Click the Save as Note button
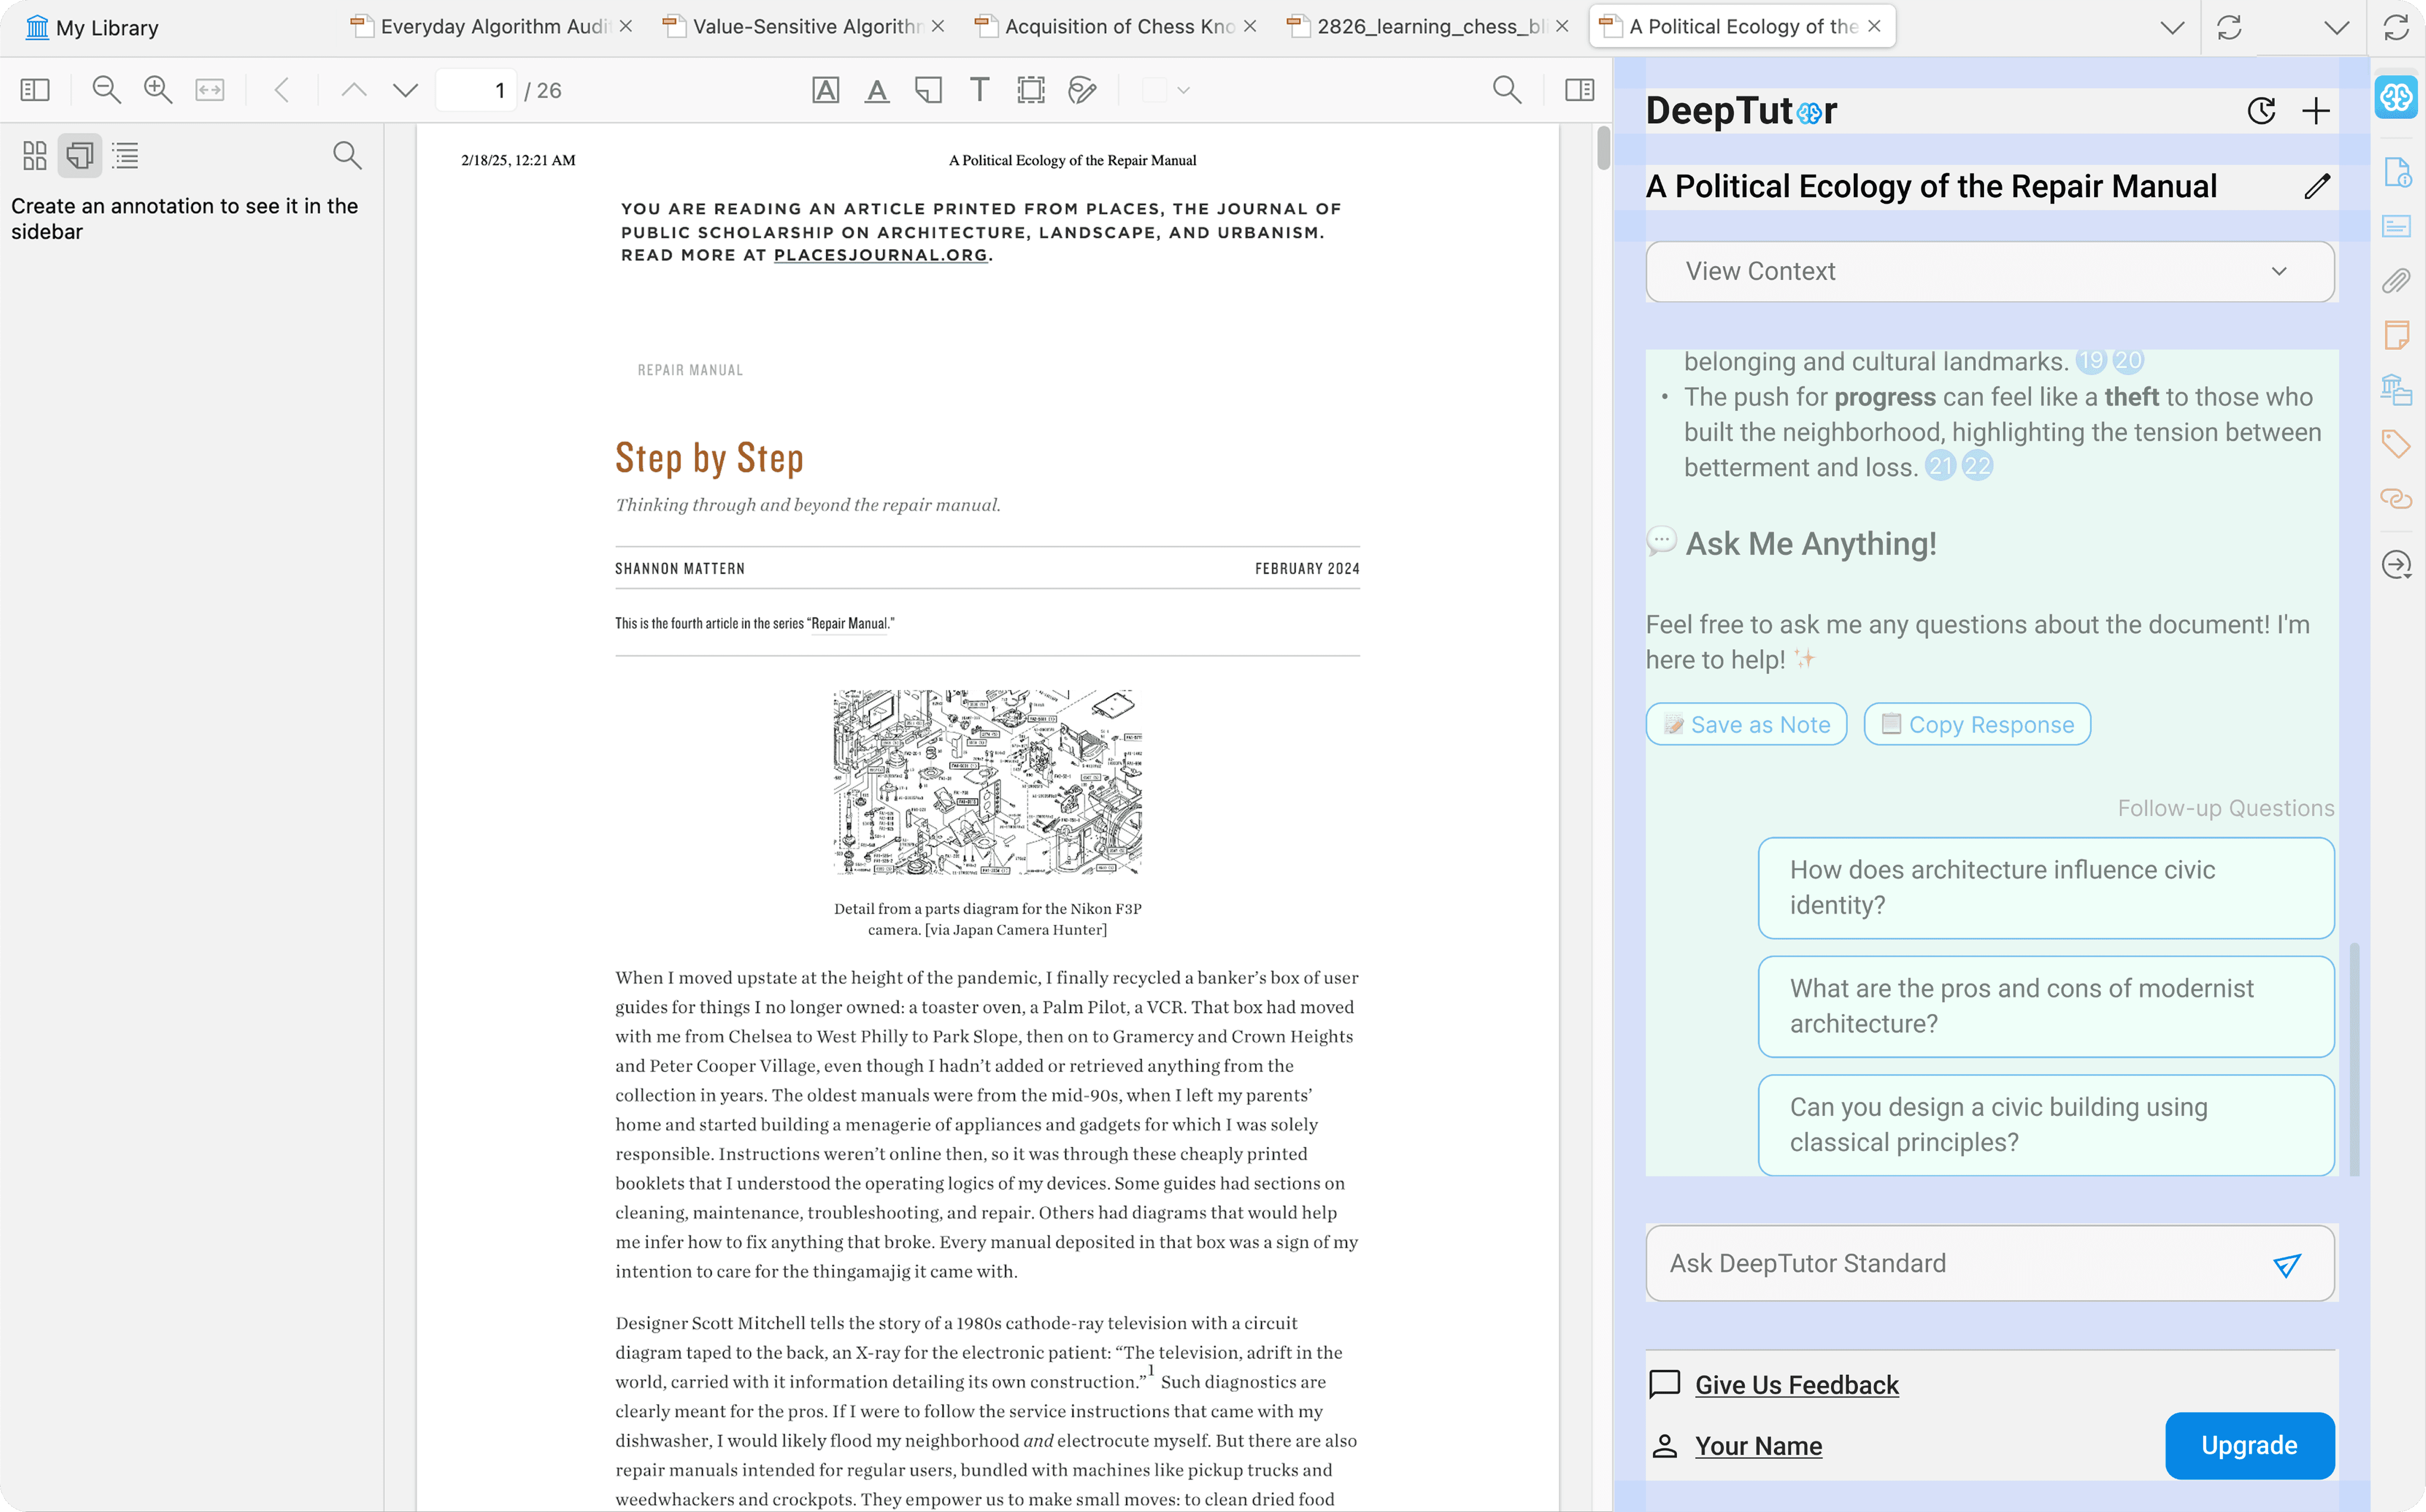 (x=1746, y=724)
